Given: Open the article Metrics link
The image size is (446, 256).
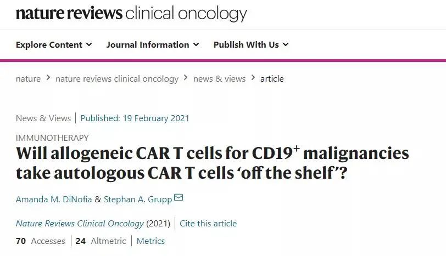Looking at the screenshot, I should (x=150, y=241).
